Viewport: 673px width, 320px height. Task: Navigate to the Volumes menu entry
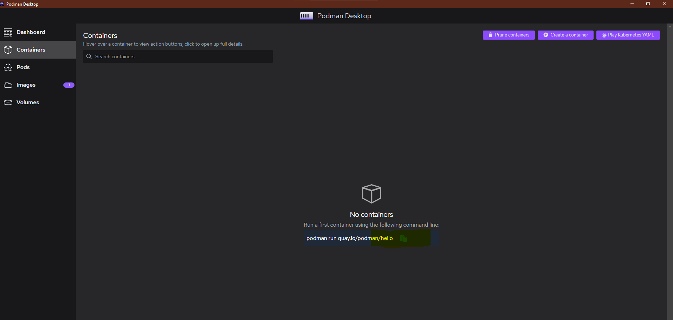pyautogui.click(x=28, y=102)
